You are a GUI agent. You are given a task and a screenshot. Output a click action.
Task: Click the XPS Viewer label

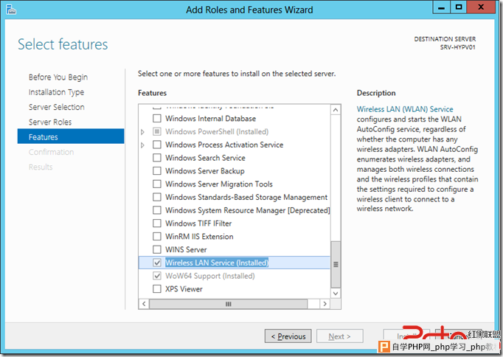click(x=184, y=289)
